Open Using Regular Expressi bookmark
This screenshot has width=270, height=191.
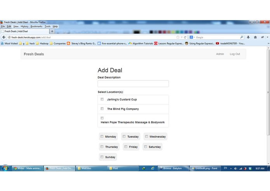pos(200,44)
